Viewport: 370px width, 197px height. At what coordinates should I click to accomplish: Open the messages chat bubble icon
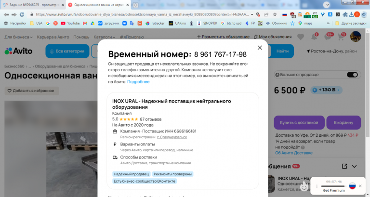pyautogui.click(x=328, y=37)
